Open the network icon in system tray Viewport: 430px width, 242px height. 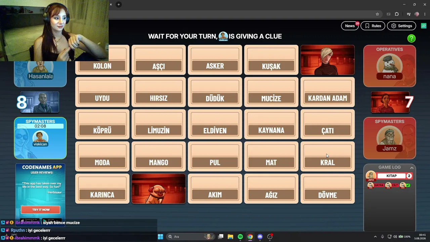[x=389, y=237]
